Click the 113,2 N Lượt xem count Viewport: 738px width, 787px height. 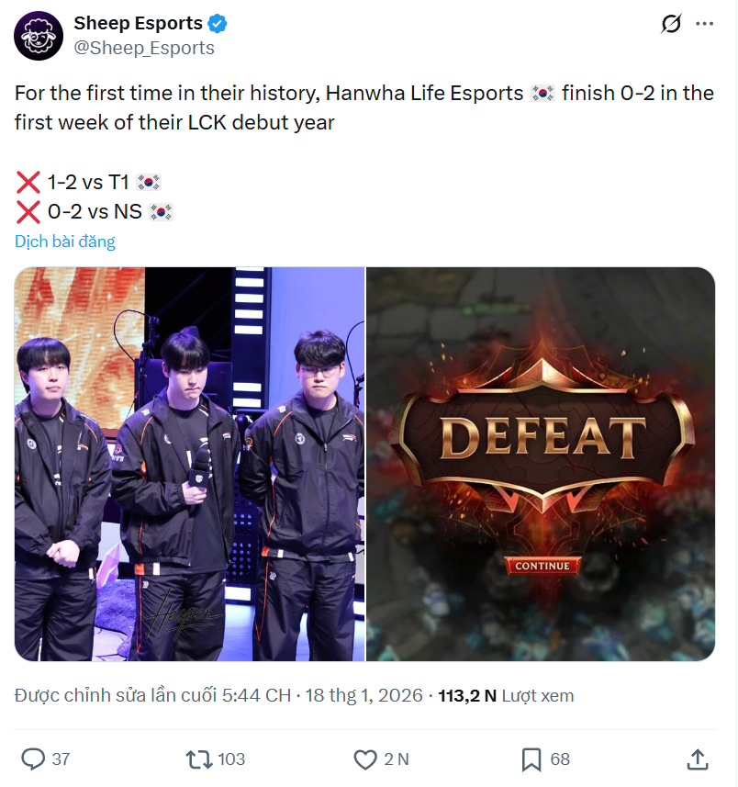coord(506,696)
